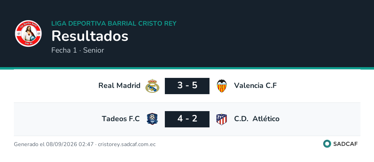The image size is (374, 162).
Task: Select the Fecha 1 label
Action: (64, 50)
